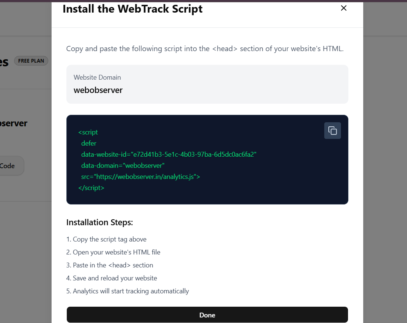Select the data-domain attribute line
The image size is (407, 323).
pos(122,166)
